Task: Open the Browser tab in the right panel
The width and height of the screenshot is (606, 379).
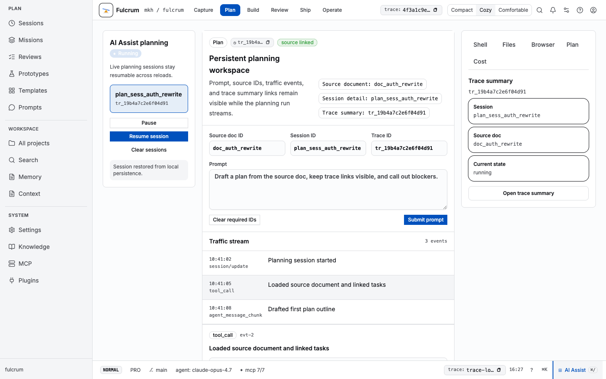Action: (x=543, y=45)
